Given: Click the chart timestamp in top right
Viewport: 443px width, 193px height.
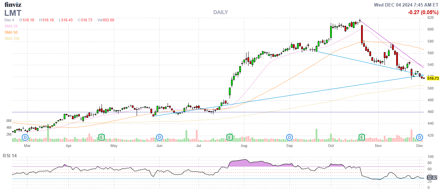Looking at the screenshot, I should point(407,5).
